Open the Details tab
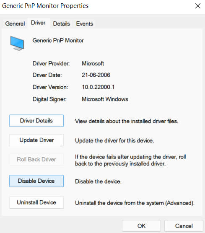 coord(62,23)
